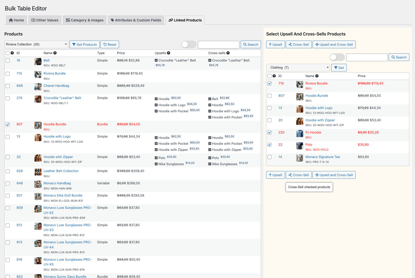Open the Category & Images tab
The width and height of the screenshot is (415, 278).
tap(84, 20)
